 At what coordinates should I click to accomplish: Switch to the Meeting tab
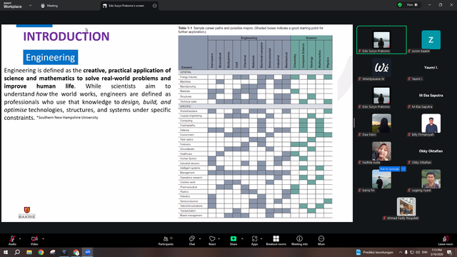point(49,6)
